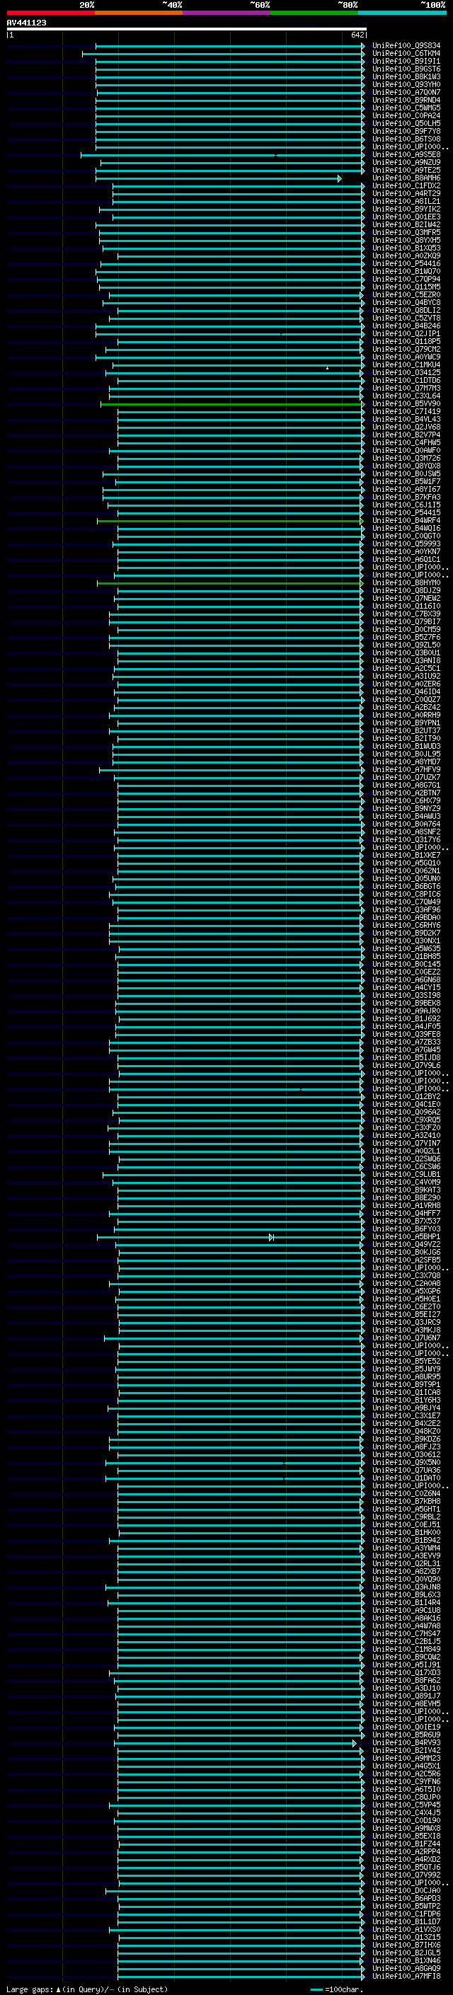
Task: Select label UniRef100_Q115M5
Action: pyautogui.click(x=406, y=287)
